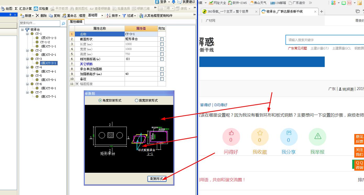
Task: Collapse the CT-5 tree node
Action: [x=27, y=76]
